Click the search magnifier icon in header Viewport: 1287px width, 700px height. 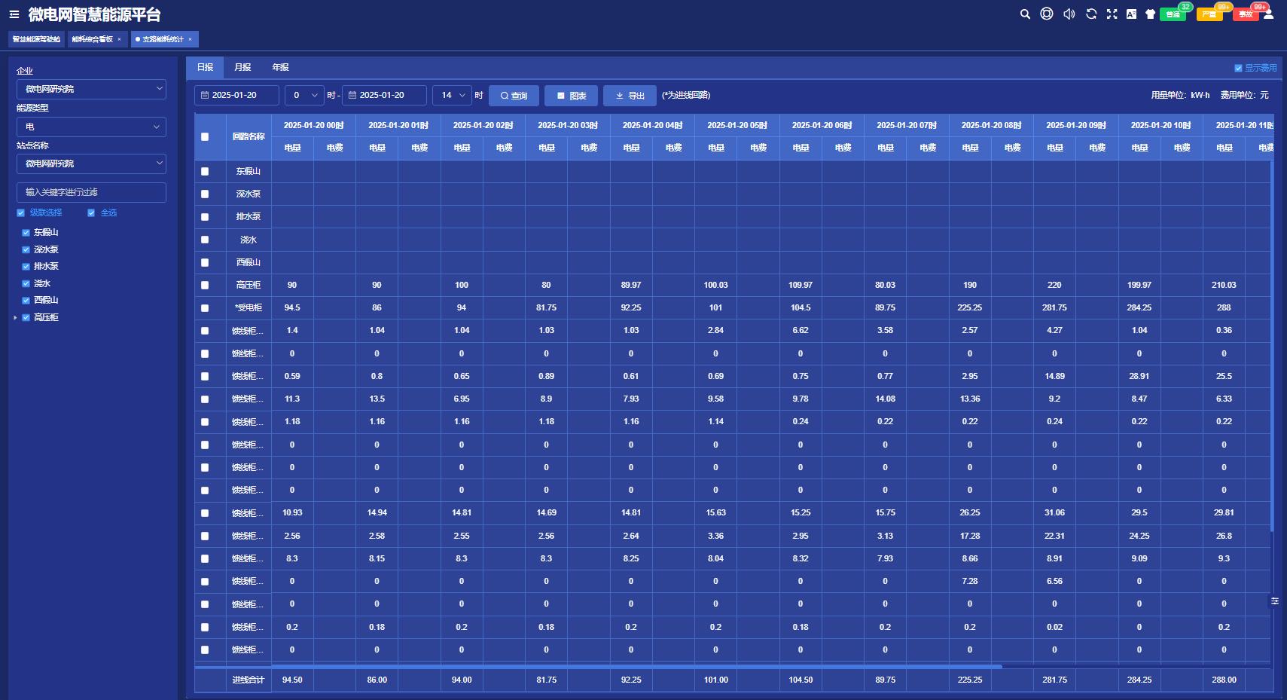click(x=1025, y=14)
